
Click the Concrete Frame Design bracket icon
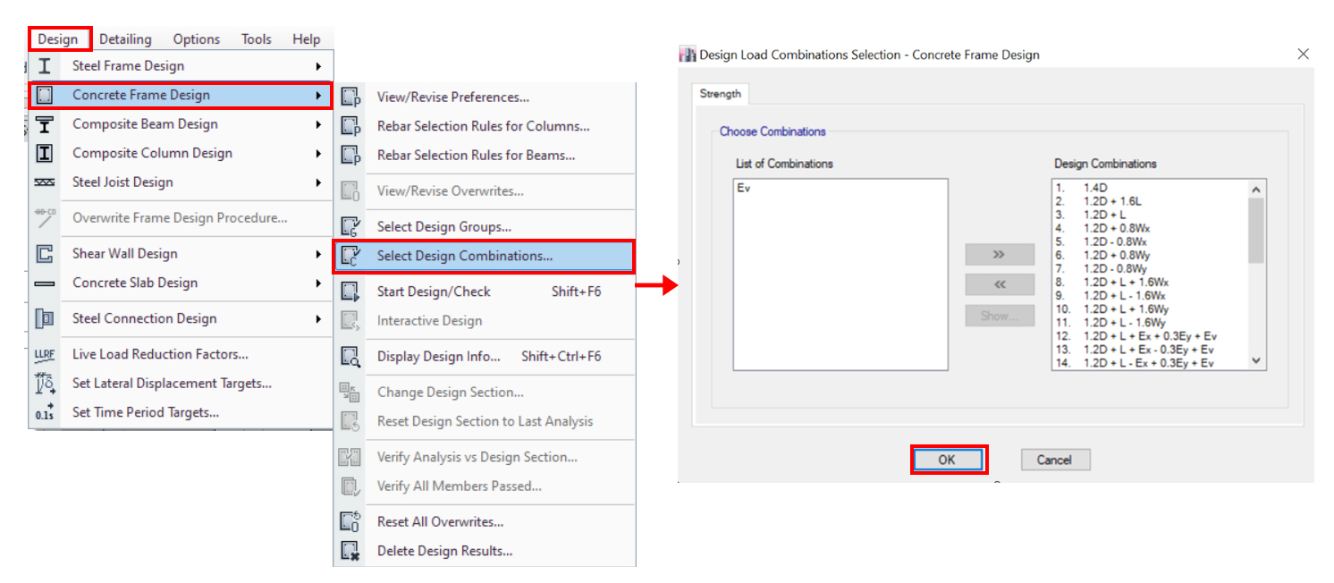45,95
